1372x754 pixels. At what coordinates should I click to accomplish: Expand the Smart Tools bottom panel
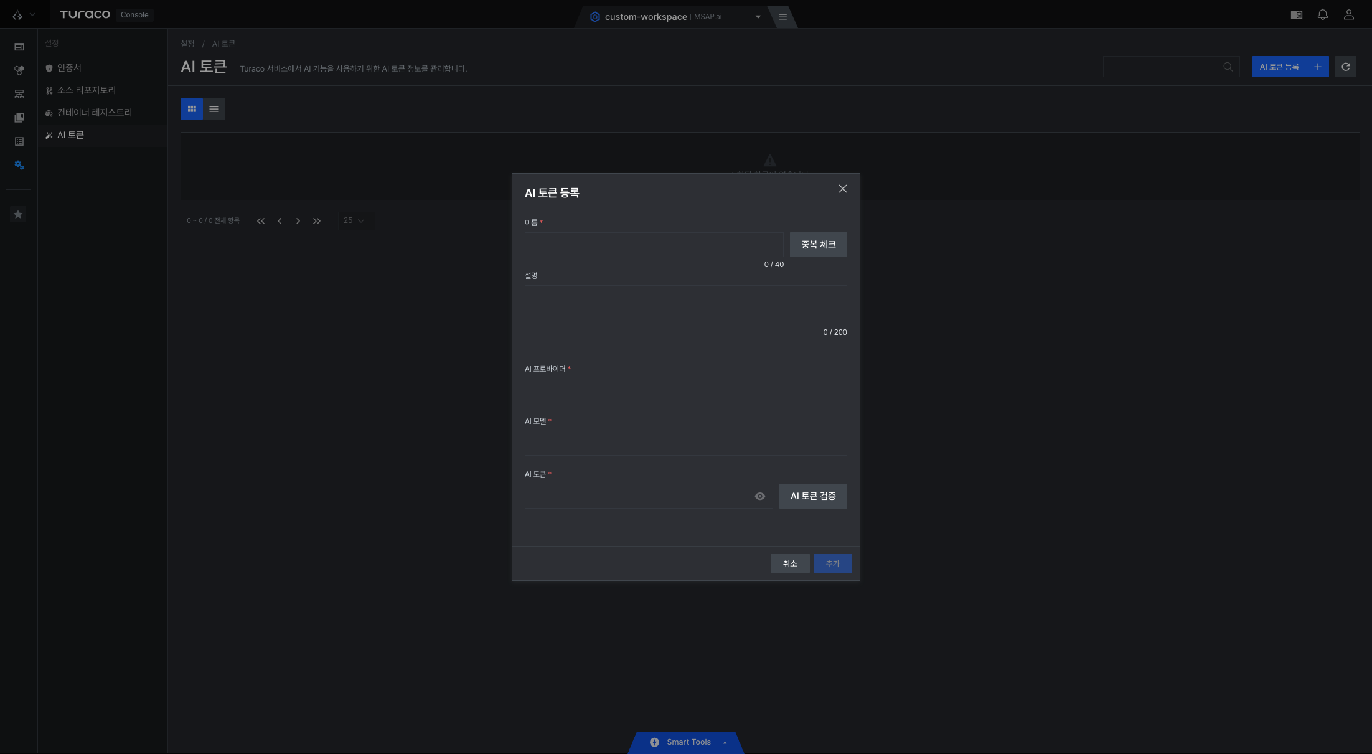click(687, 742)
